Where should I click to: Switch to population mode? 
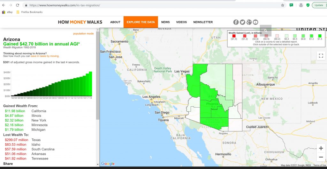tap(83, 33)
